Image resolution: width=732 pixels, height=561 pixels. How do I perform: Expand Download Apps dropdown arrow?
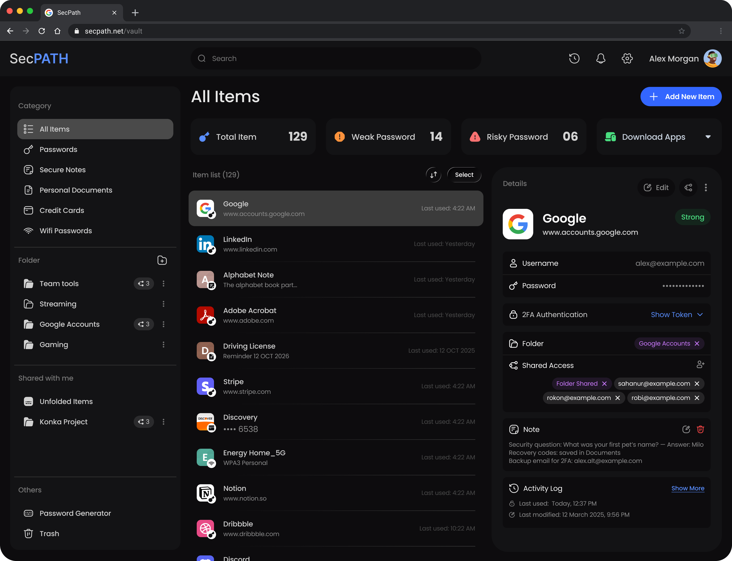click(x=708, y=137)
